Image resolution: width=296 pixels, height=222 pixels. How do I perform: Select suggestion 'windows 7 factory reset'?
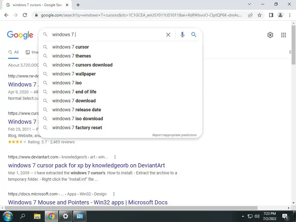120,127
